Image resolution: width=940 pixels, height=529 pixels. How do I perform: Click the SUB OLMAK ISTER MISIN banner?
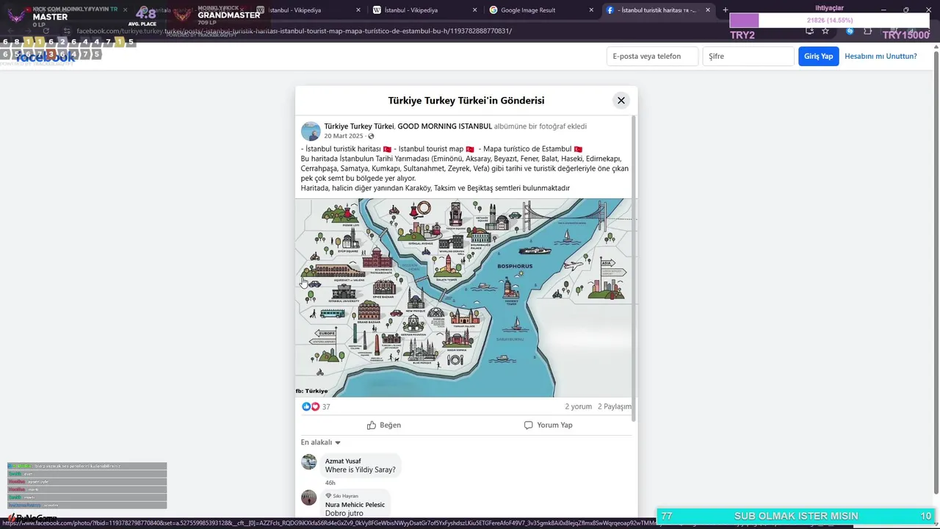click(x=796, y=516)
